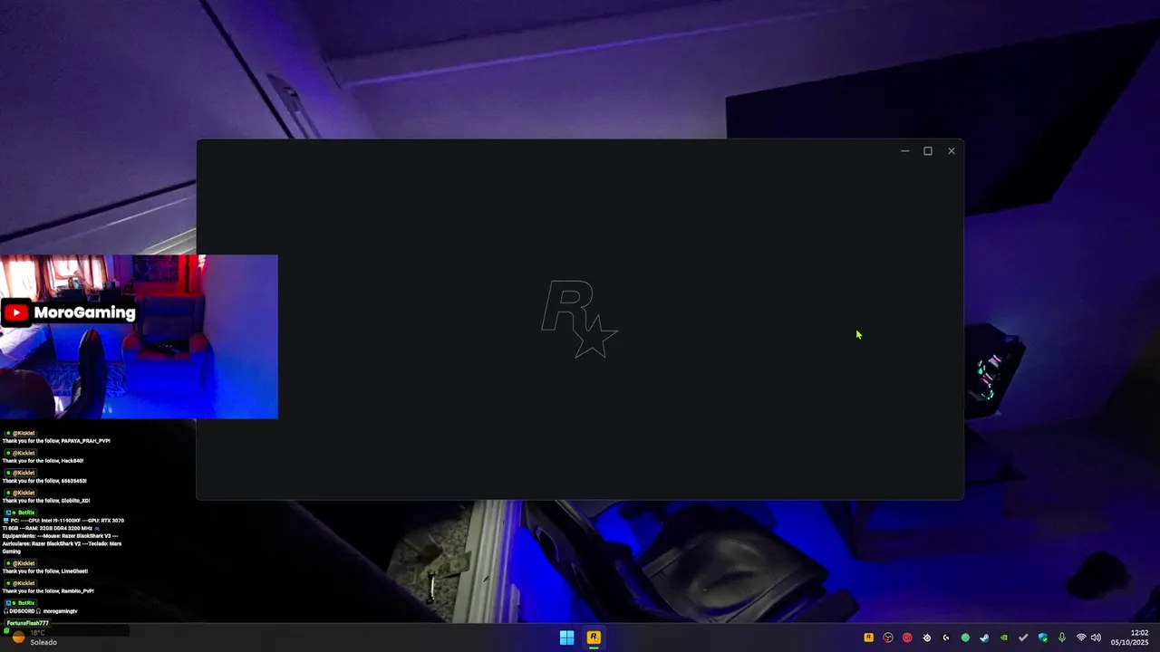Open the Wi-Fi network tray icon
Image resolution: width=1160 pixels, height=652 pixels.
(x=1081, y=638)
